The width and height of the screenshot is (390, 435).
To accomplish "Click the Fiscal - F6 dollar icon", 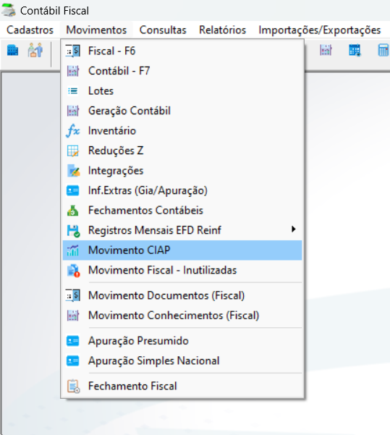I will click(x=73, y=51).
